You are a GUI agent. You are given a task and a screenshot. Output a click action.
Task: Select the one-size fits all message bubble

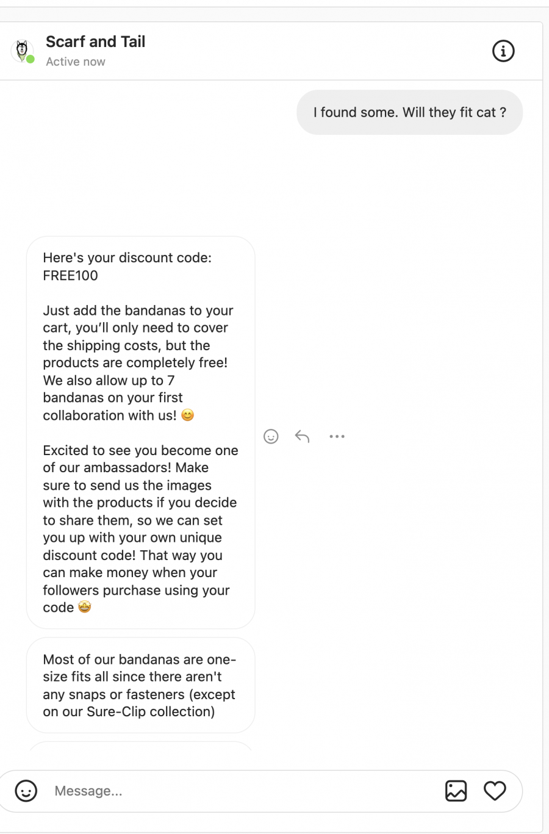(x=140, y=685)
